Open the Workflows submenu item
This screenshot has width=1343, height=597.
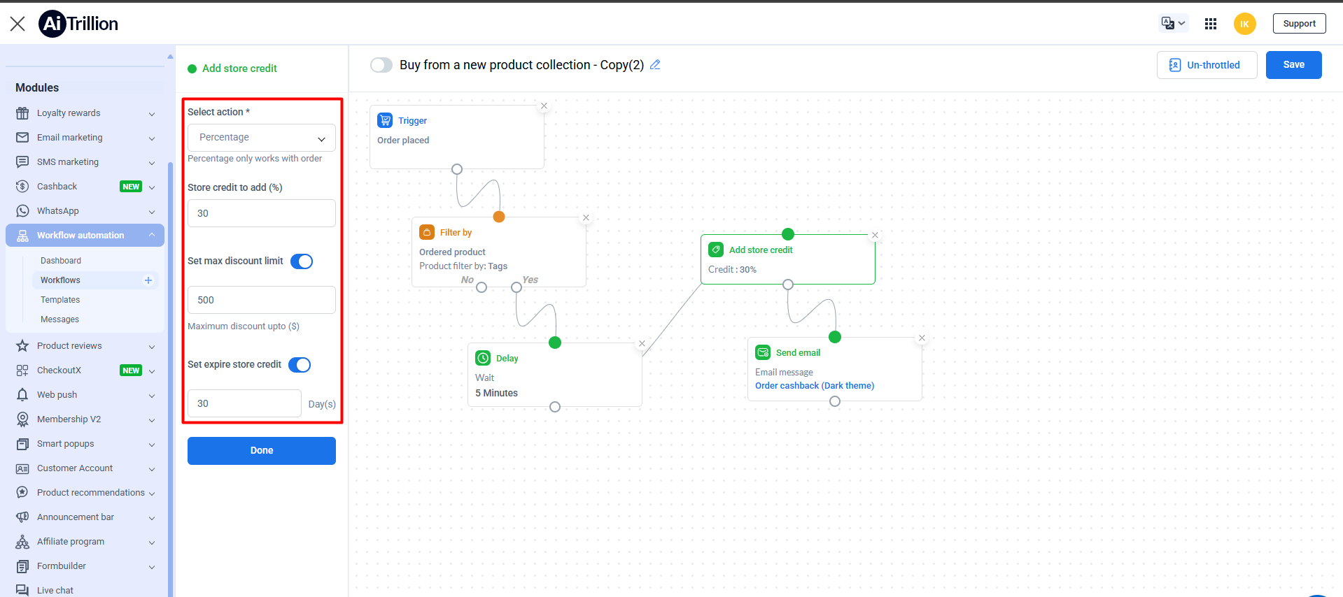tap(60, 280)
